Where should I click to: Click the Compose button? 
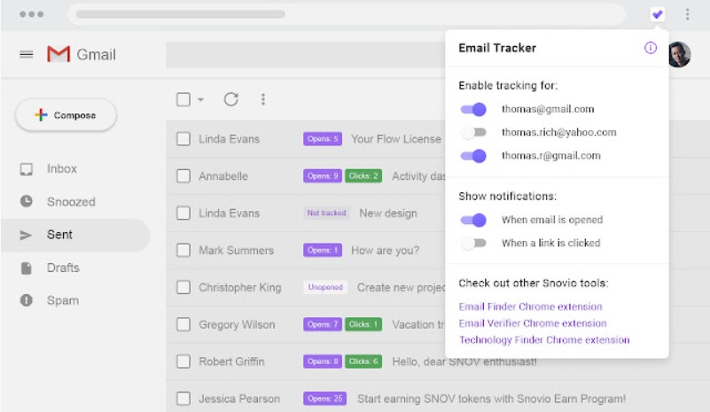coord(66,115)
